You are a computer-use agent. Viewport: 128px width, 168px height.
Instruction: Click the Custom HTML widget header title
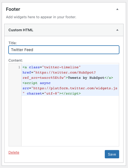pos(21,30)
